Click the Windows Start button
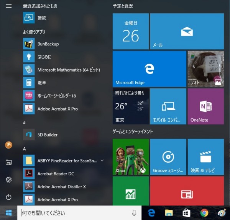The image size is (230, 220). [x=8, y=213]
